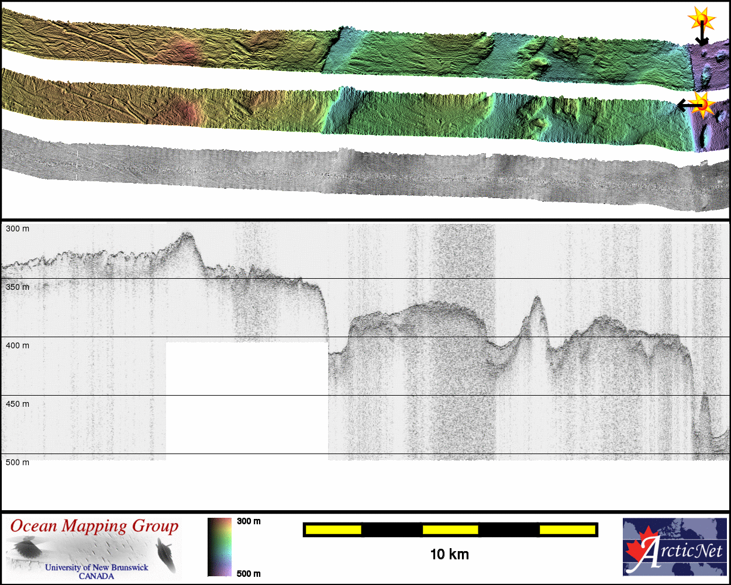Click the 10 km scale bar label
Screen dimensions: 731x585
pyautogui.click(x=449, y=554)
